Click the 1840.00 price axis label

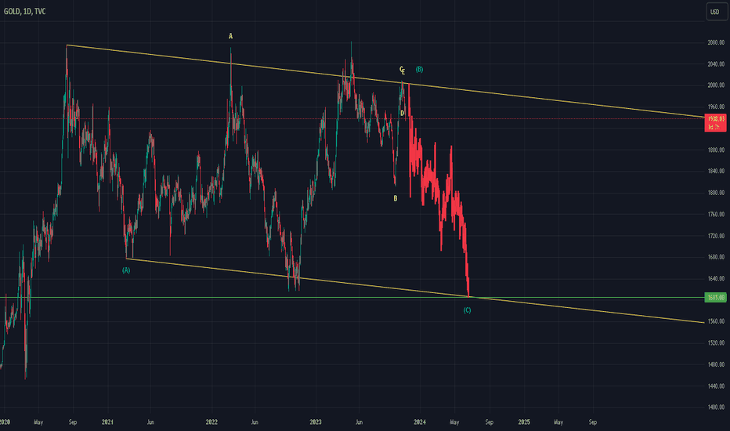[x=716, y=171]
